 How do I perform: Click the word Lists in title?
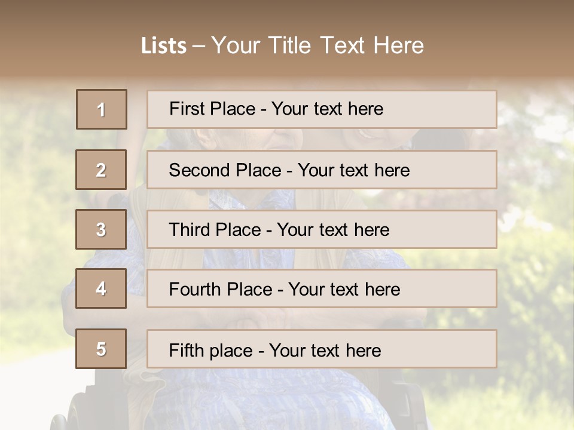(x=164, y=45)
